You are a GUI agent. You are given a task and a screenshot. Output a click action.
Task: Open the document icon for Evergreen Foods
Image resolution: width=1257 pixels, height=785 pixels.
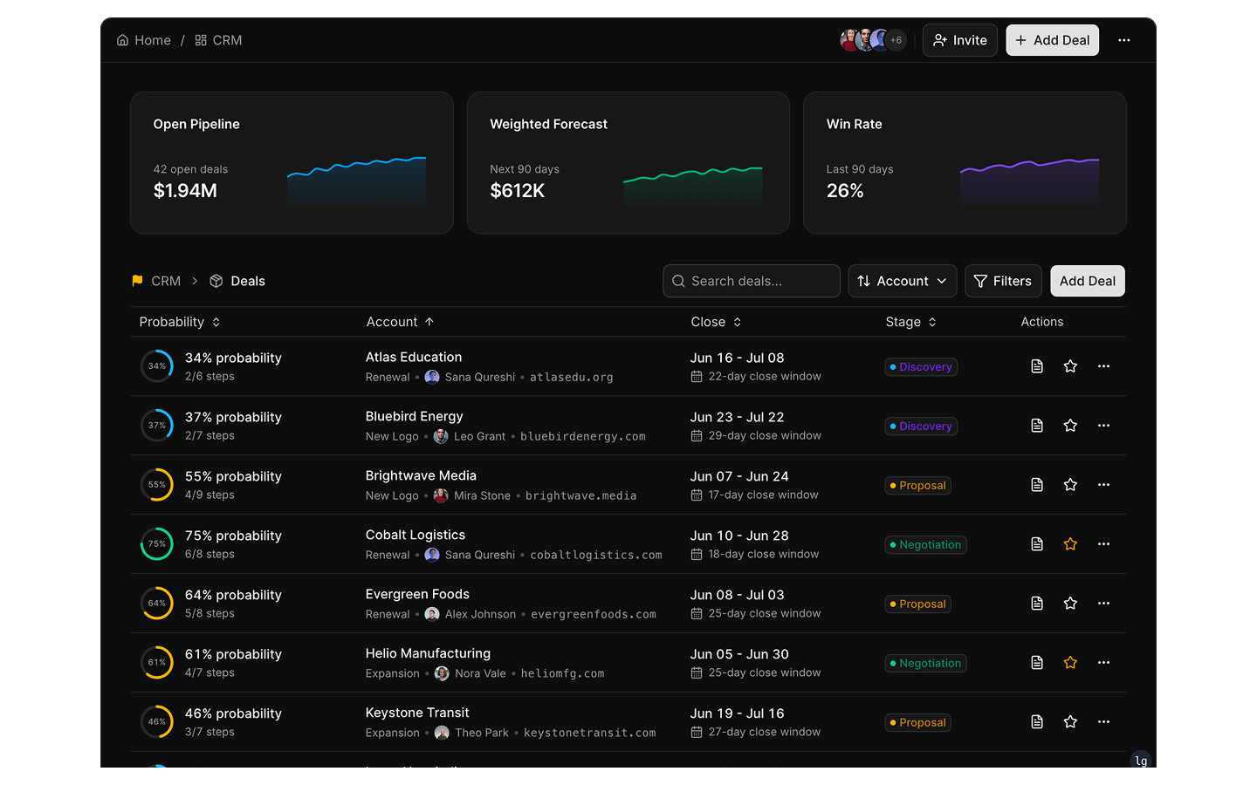[x=1037, y=604]
